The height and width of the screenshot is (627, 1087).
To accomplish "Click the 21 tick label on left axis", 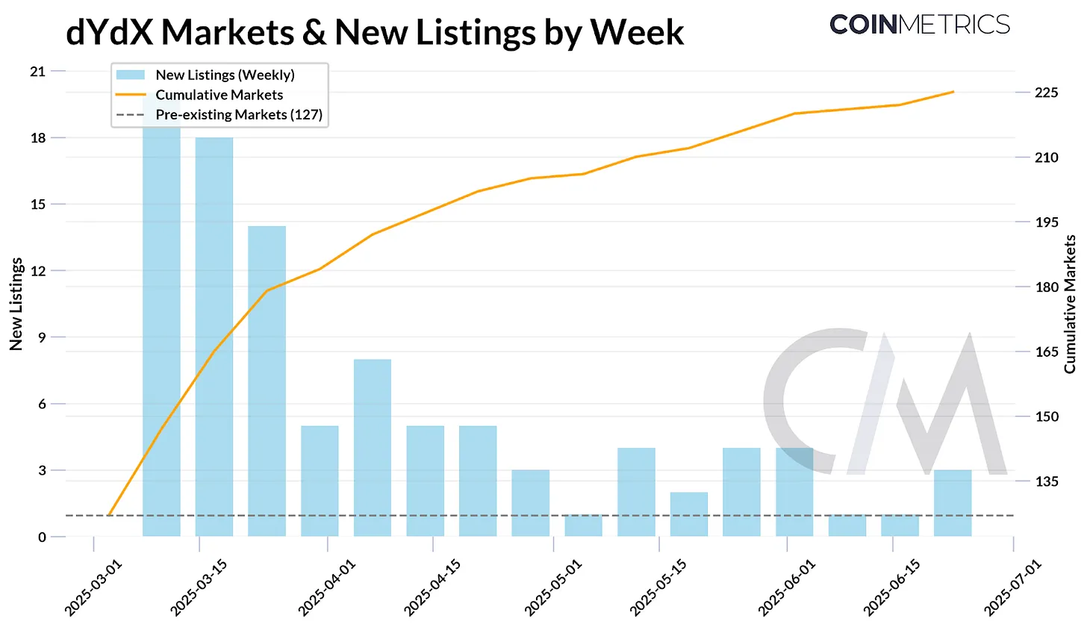I will [37, 72].
